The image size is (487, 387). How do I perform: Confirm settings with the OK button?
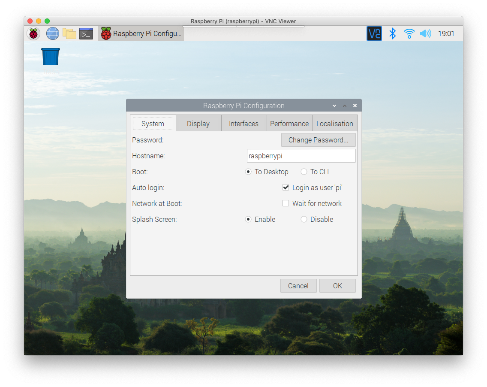337,285
